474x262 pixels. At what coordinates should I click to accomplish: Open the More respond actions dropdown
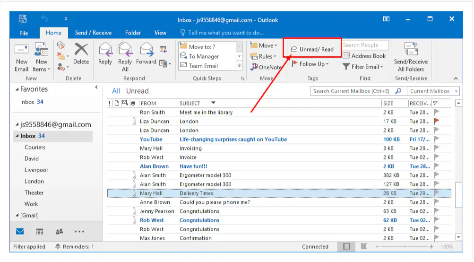click(165, 63)
